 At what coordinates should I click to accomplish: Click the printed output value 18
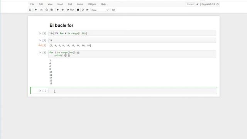coord(51,83)
